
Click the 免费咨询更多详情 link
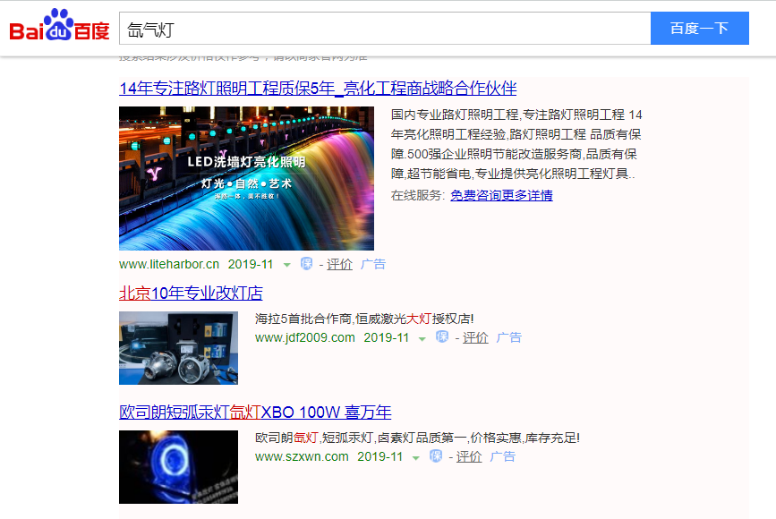tap(501, 195)
